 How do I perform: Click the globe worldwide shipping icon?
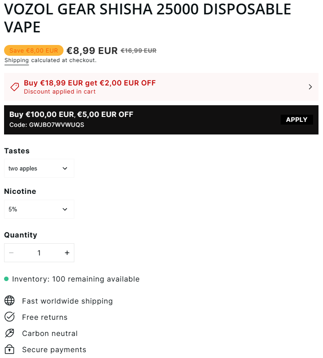pos(9,301)
